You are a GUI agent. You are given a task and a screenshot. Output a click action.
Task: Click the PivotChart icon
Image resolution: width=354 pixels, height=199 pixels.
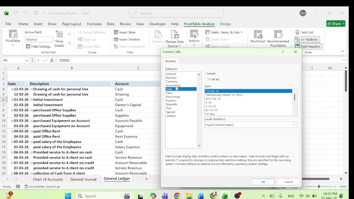click(258, 36)
